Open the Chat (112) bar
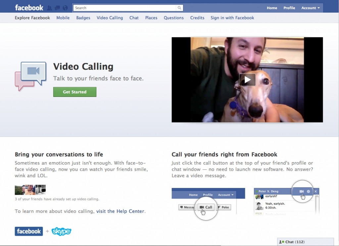The width and height of the screenshot is (339, 246). (306, 242)
